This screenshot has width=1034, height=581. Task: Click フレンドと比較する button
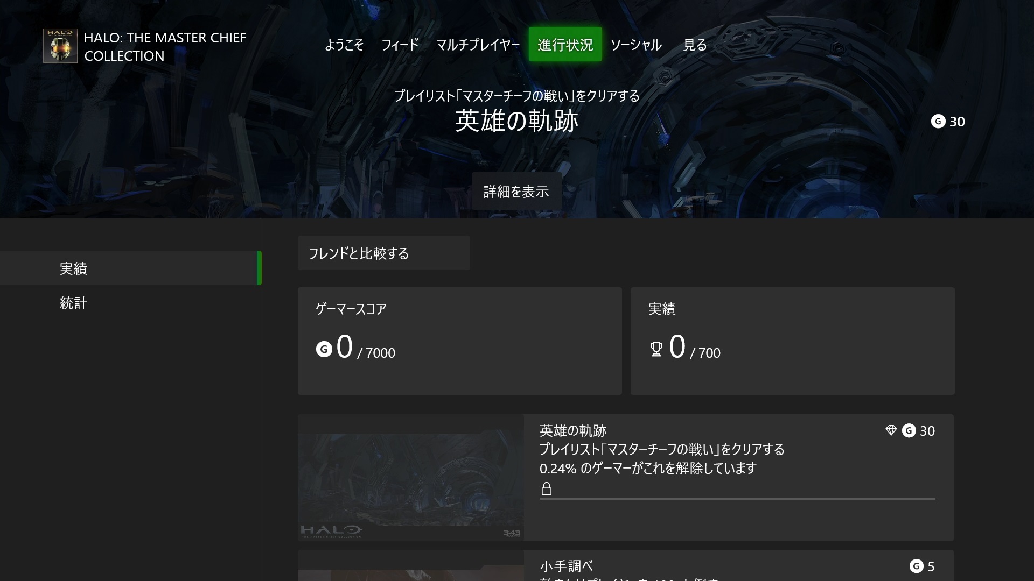pyautogui.click(x=383, y=253)
